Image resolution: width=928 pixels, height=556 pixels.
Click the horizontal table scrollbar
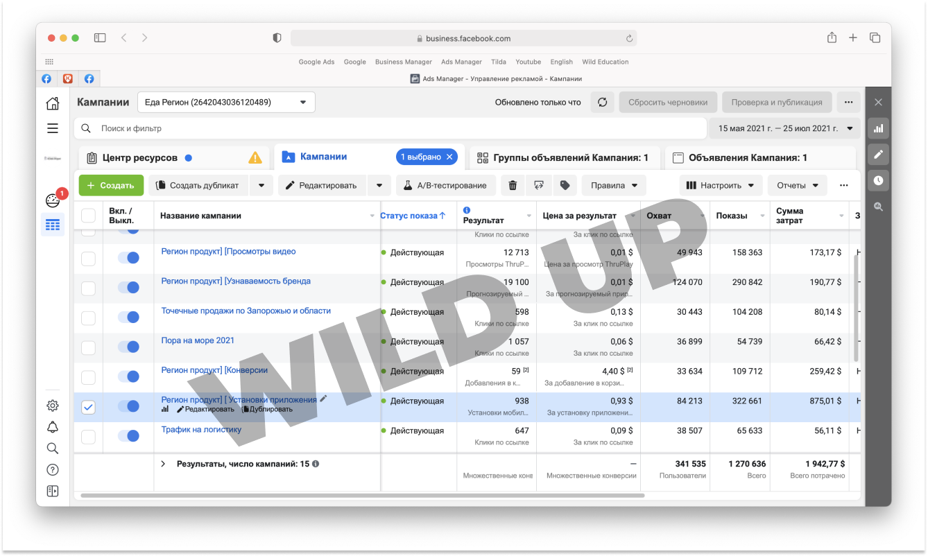[x=363, y=496]
